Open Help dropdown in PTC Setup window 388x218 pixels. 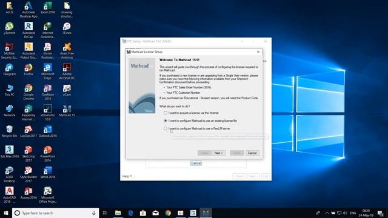click(x=127, y=176)
